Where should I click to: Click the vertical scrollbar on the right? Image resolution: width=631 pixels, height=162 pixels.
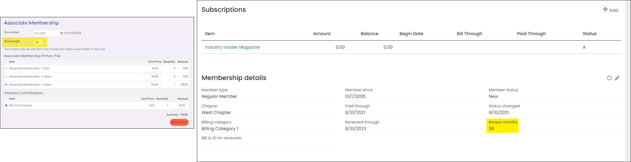point(628,81)
